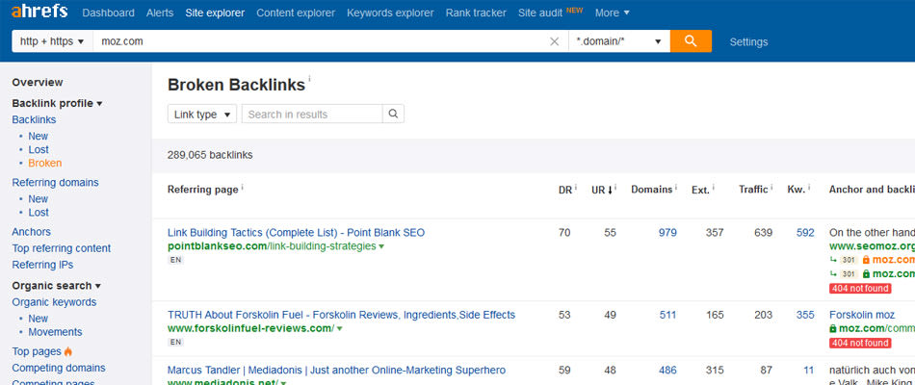Select New under Backlinks
Image resolution: width=915 pixels, height=385 pixels.
coord(38,136)
